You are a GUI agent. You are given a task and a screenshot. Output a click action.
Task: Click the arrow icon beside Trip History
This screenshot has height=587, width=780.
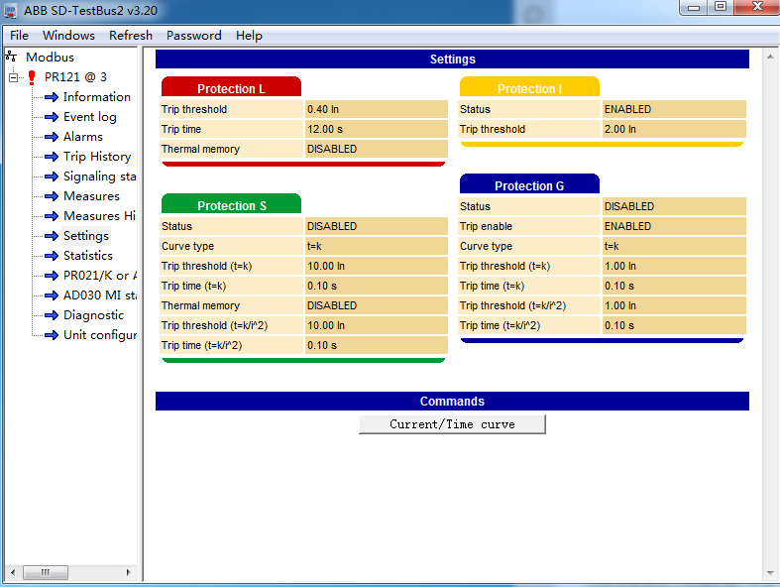(52, 157)
